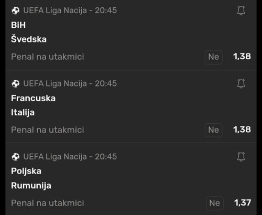Open Italija team name
Screen dimensions: 262x215
click(23, 113)
